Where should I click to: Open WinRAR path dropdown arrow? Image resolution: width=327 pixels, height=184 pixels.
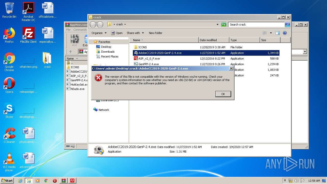[305, 52]
